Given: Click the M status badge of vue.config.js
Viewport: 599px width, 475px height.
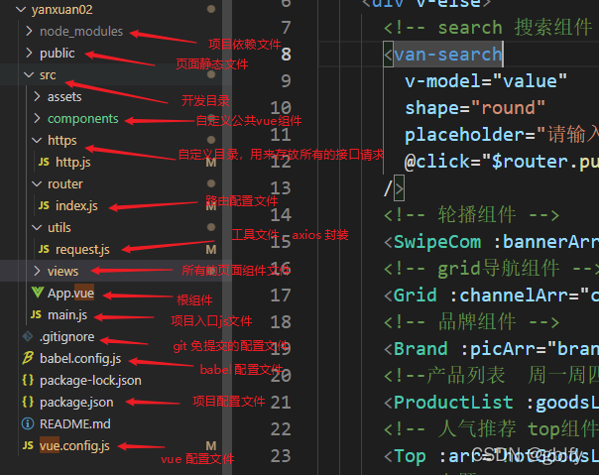Looking at the screenshot, I should point(211,446).
